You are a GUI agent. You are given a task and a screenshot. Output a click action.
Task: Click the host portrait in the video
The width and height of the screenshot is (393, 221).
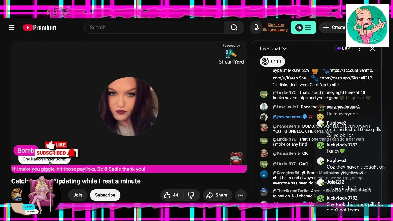(x=129, y=107)
